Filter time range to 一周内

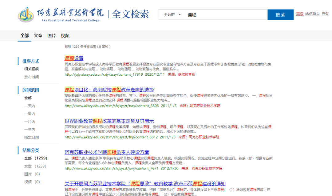(30, 114)
